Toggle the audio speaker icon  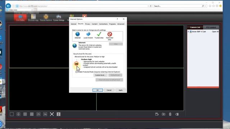(x=177, y=114)
